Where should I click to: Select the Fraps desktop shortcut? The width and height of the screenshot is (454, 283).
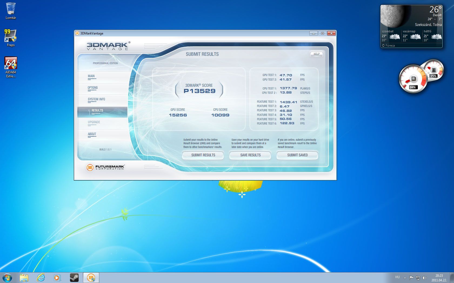[x=11, y=38]
